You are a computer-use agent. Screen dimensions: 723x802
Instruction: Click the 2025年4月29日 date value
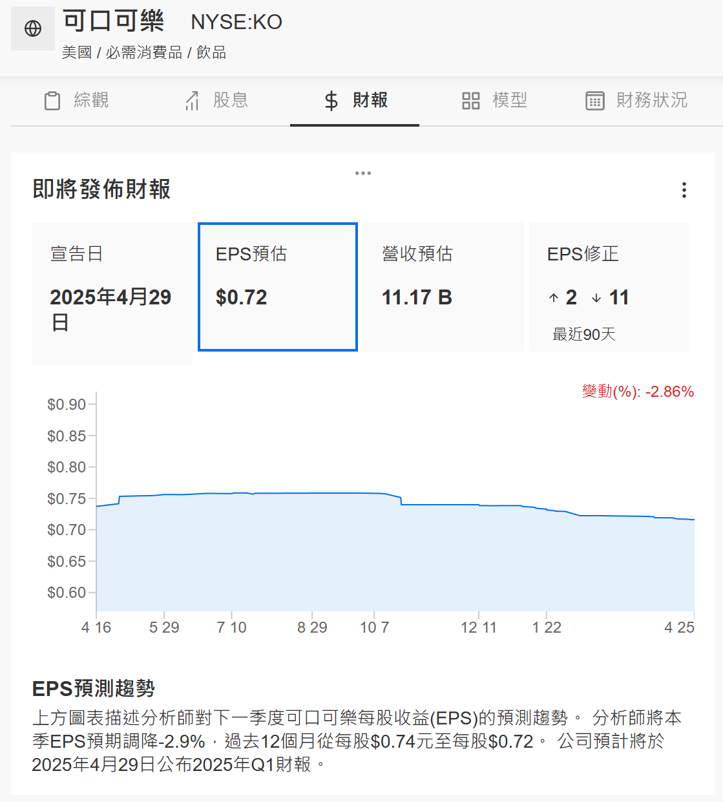(x=110, y=310)
